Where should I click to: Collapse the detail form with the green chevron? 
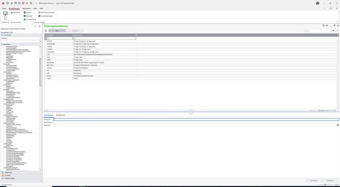pyautogui.click(x=191, y=112)
